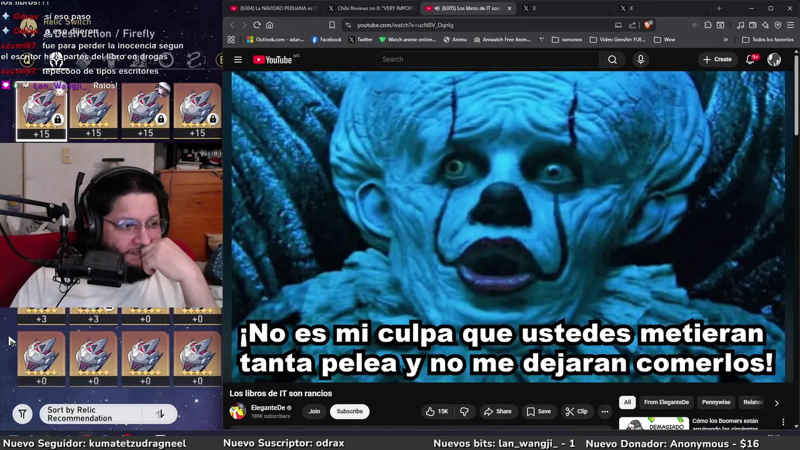
Task: Bookmark this page icon
Action: 332,25
